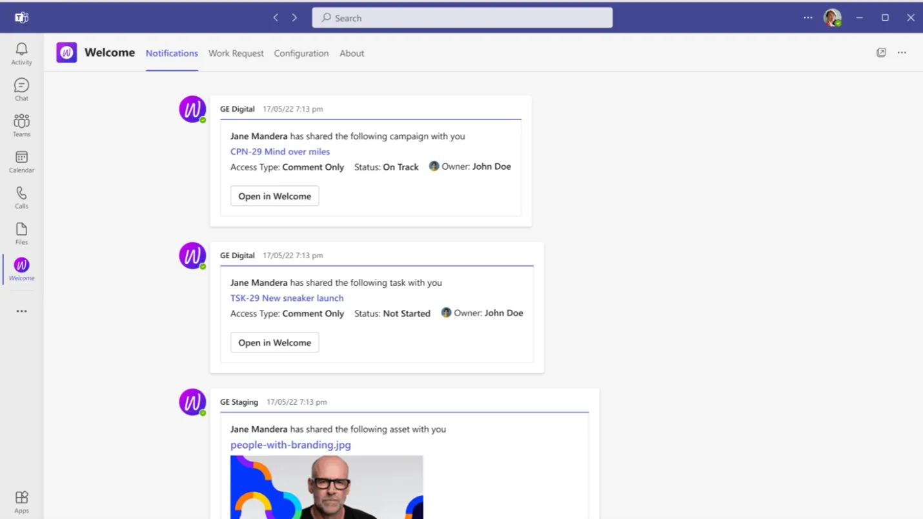
Task: Show more apps ellipsis in sidebar
Action: [x=21, y=311]
